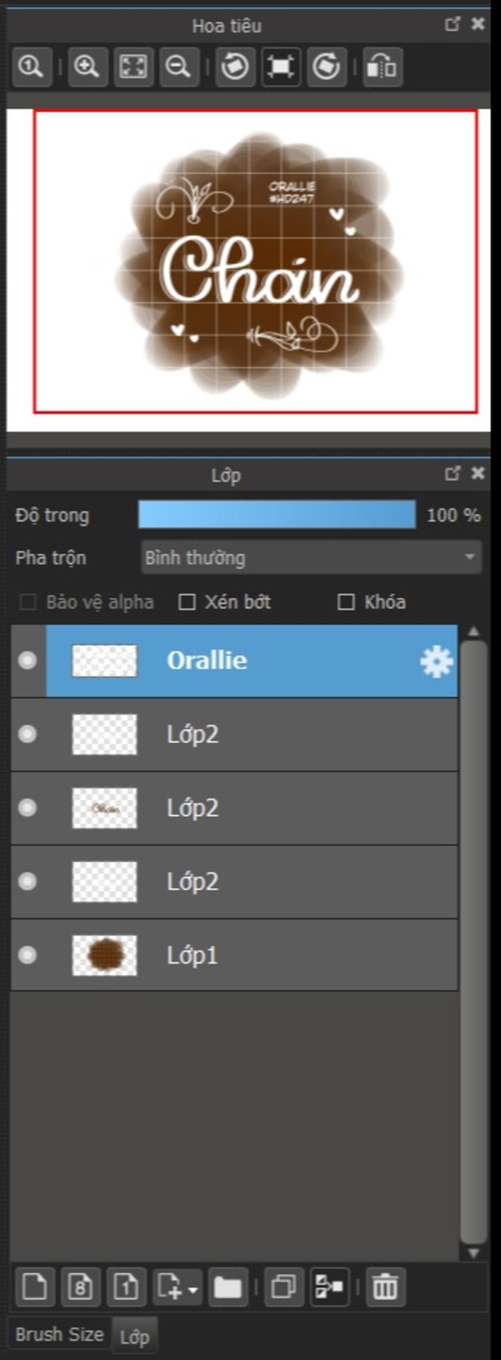This screenshot has height=1360, width=501.
Task: Add a new layer folder
Action: [x=228, y=1287]
